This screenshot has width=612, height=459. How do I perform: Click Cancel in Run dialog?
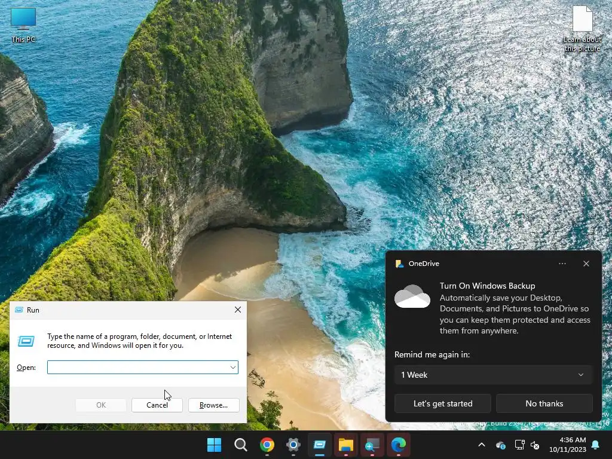click(157, 405)
